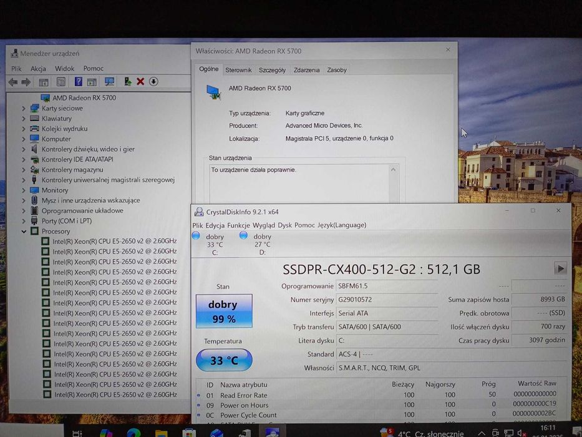Select Mysz i inne urządzenia wskazujące item
Viewport: 582px width, 437px height.
tap(90, 200)
